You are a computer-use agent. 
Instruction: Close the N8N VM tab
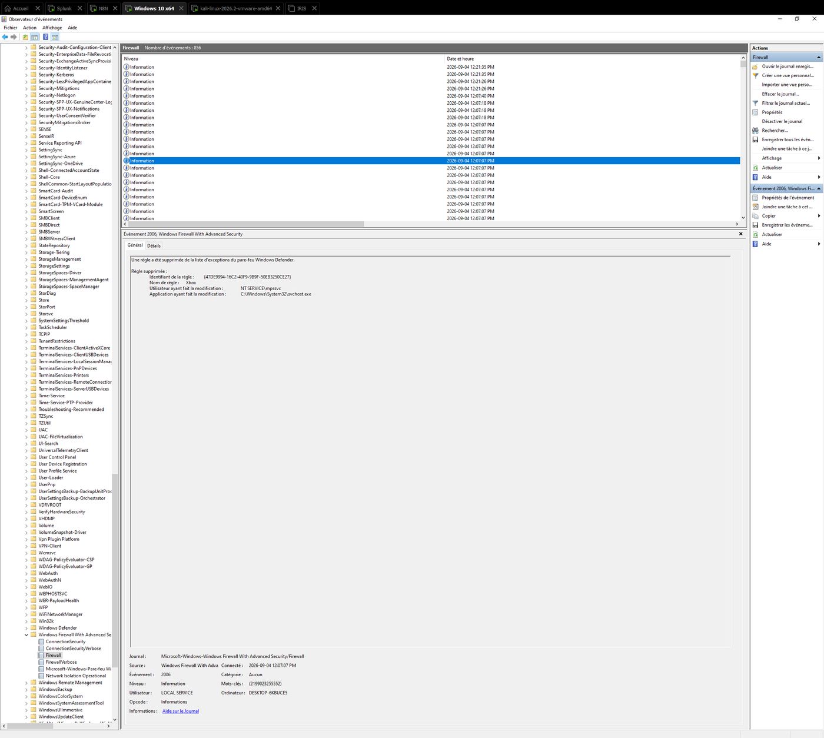[115, 8]
